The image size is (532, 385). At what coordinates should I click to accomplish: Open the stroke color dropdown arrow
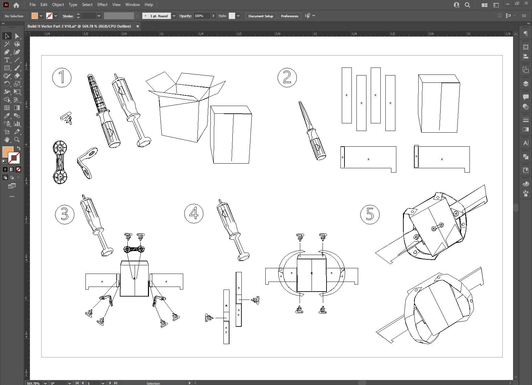point(56,16)
